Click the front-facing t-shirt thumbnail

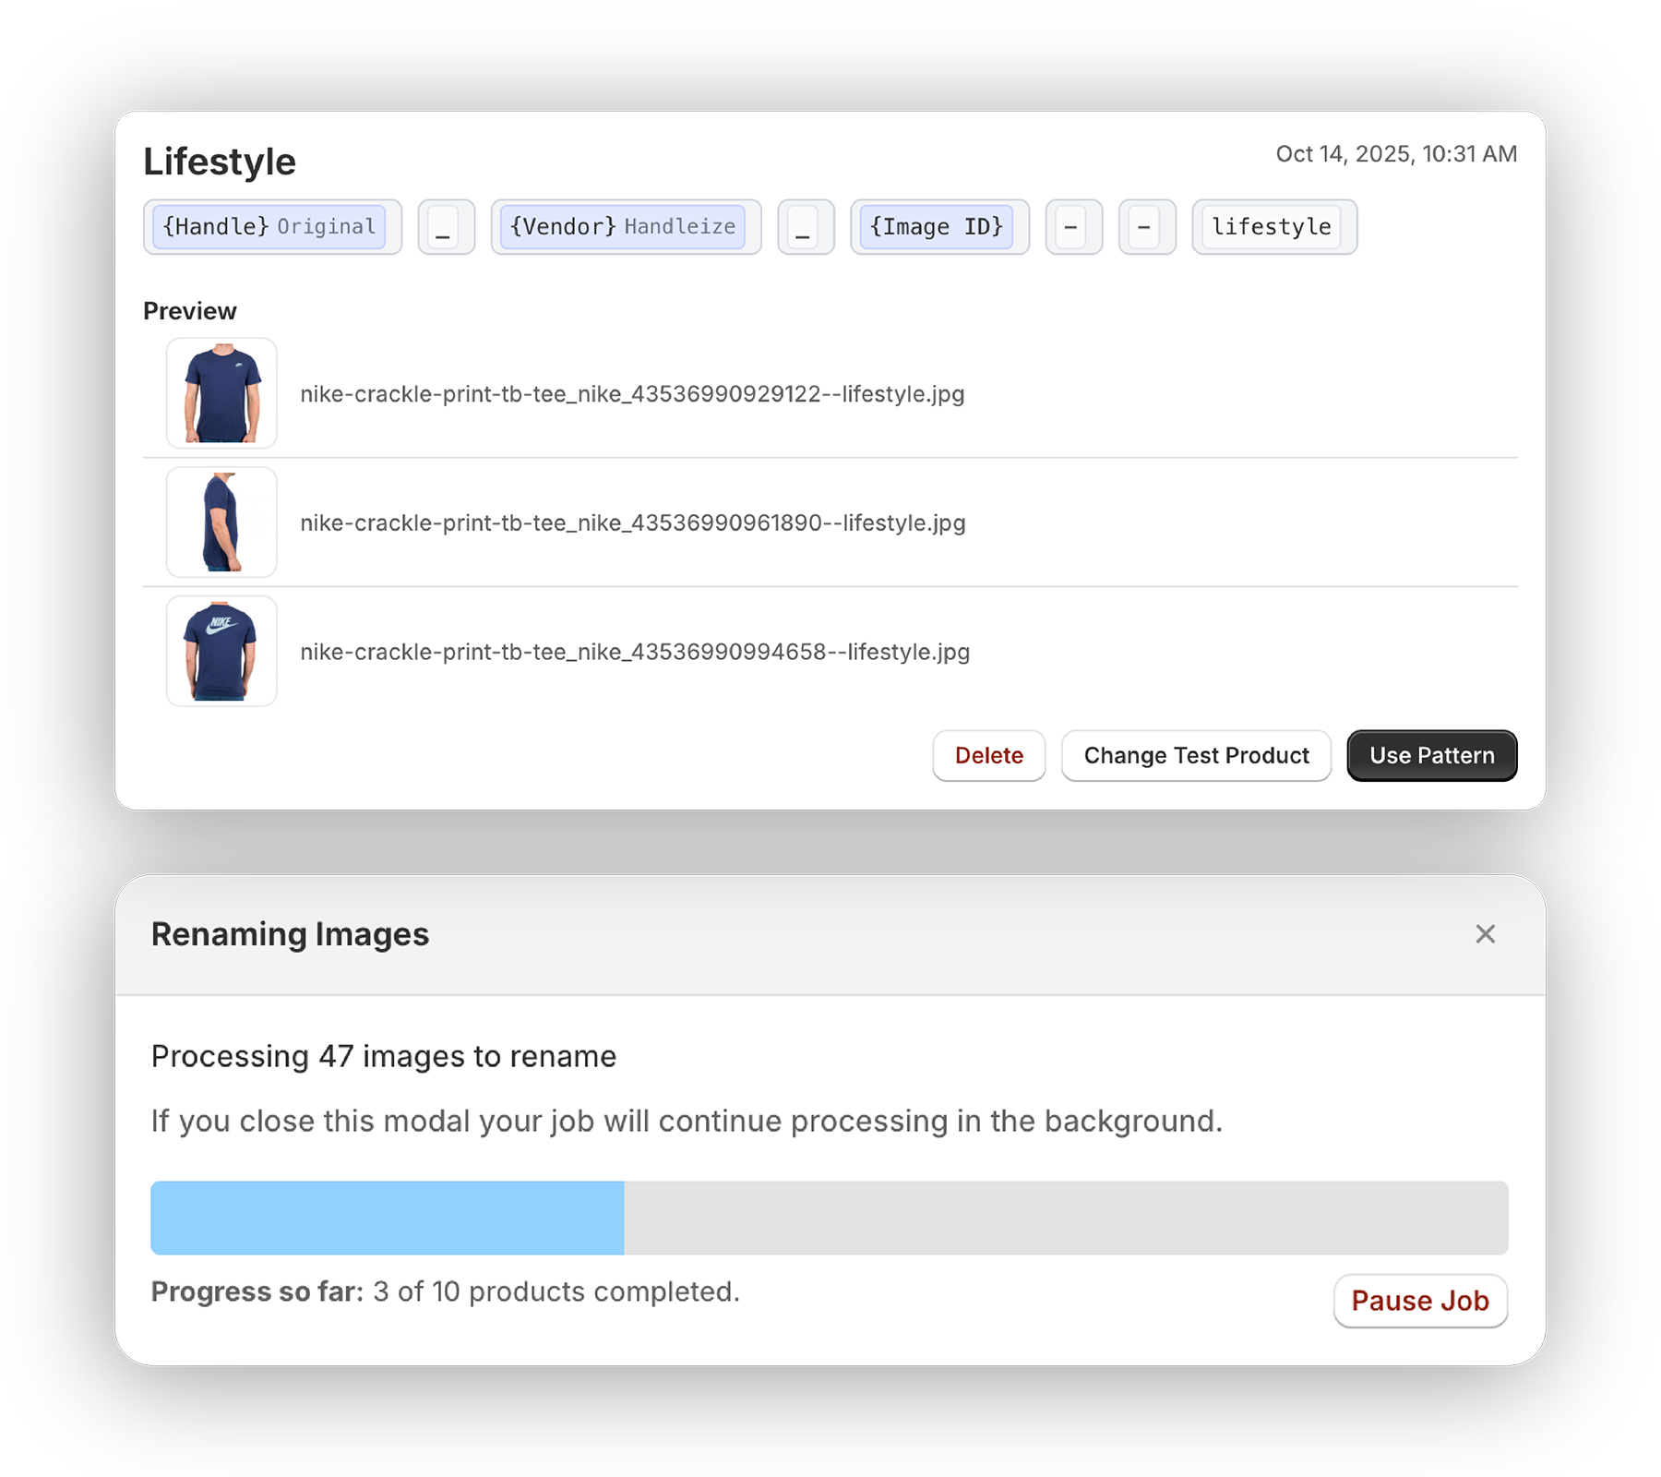pyautogui.click(x=221, y=393)
